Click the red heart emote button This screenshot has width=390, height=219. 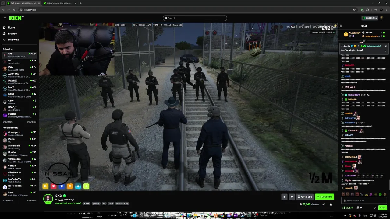point(54,186)
